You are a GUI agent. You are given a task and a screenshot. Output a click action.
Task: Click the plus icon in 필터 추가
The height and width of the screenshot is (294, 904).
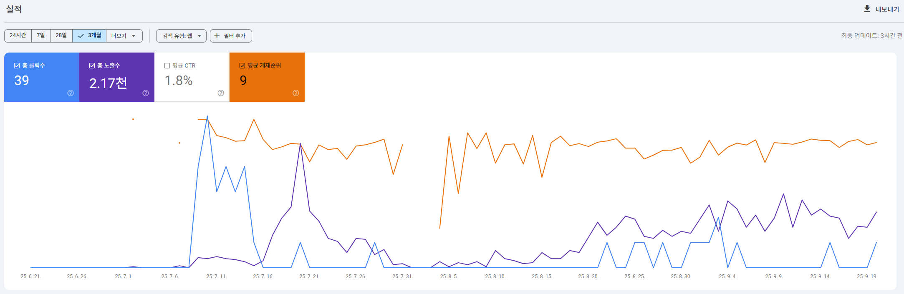pos(217,36)
